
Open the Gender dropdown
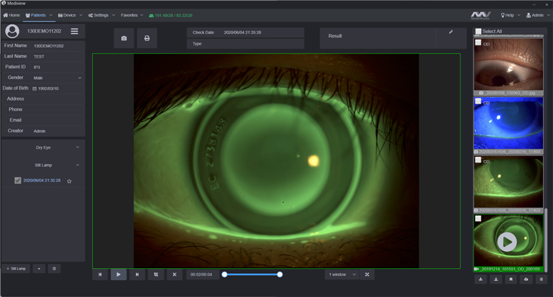click(x=58, y=78)
